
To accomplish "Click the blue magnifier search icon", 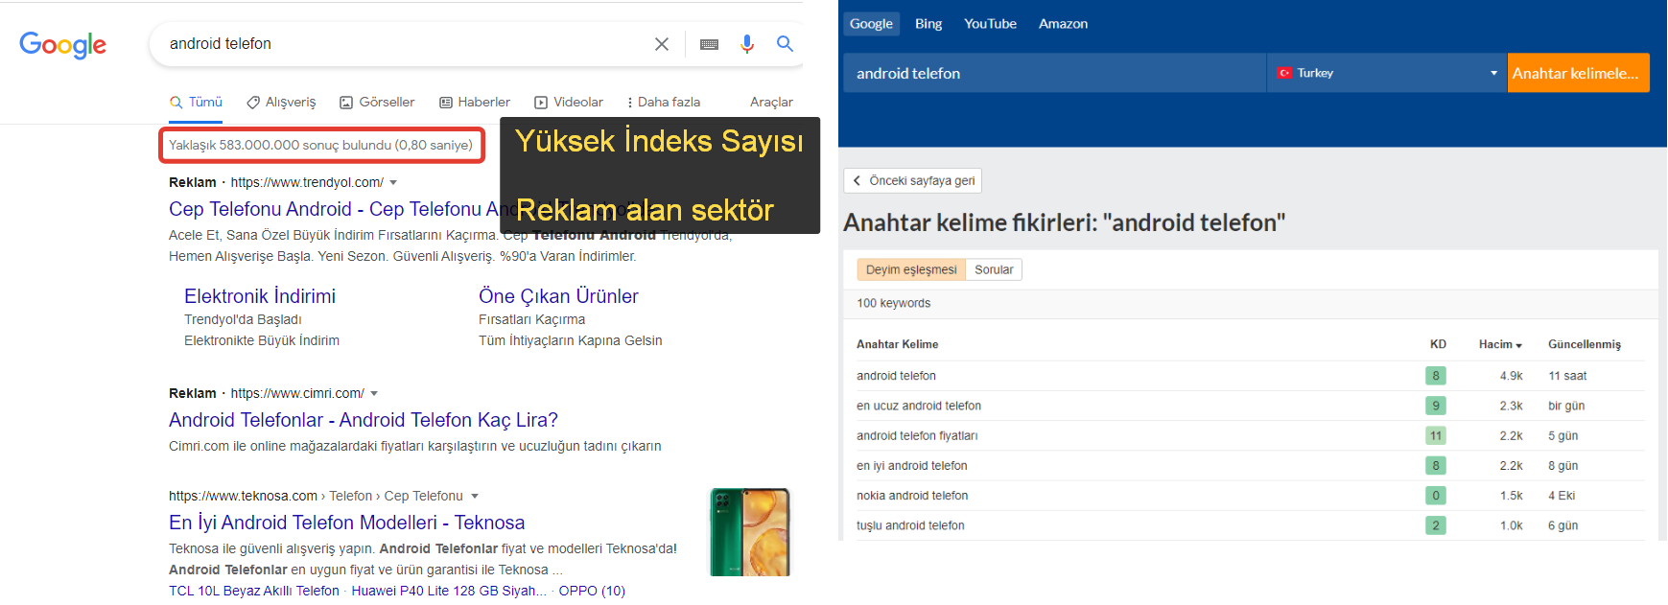I will 785,43.
